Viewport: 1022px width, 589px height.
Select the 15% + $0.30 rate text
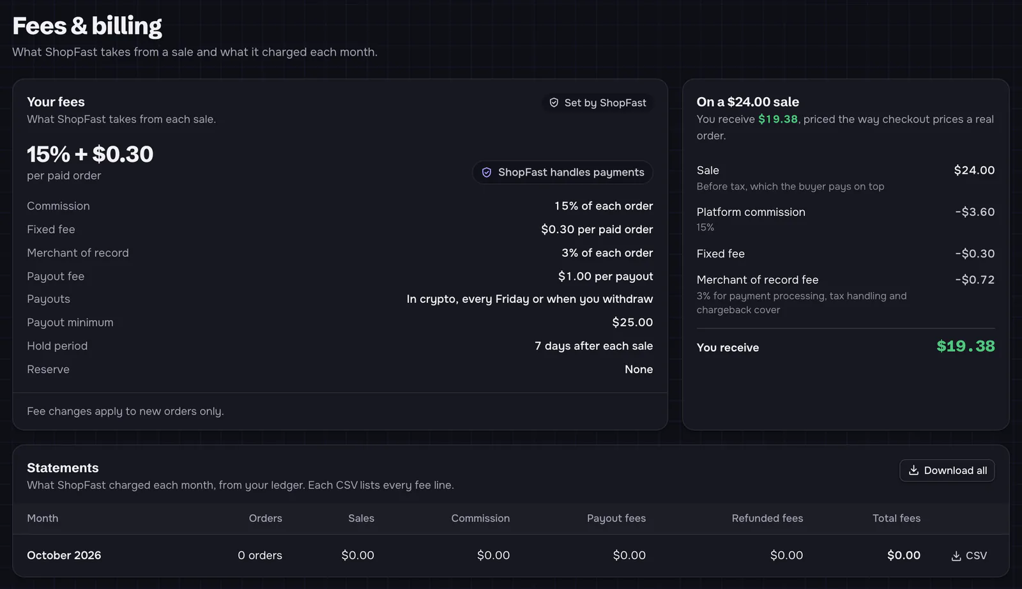[90, 154]
